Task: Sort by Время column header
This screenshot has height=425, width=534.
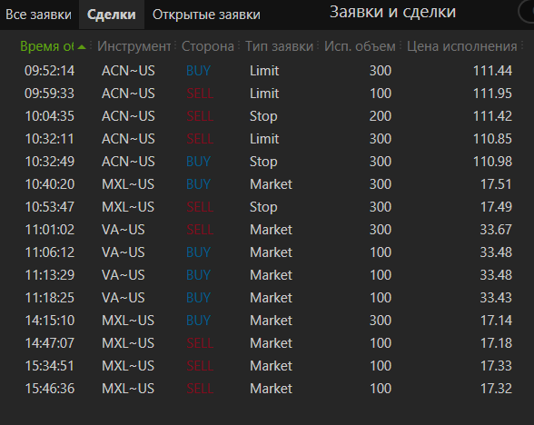Action: (47, 46)
